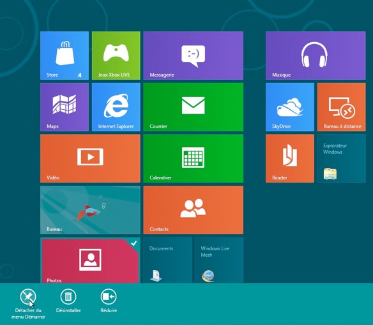Open the Musique headphones tile
Screen dimensions: 373x325
pyautogui.click(x=316, y=56)
